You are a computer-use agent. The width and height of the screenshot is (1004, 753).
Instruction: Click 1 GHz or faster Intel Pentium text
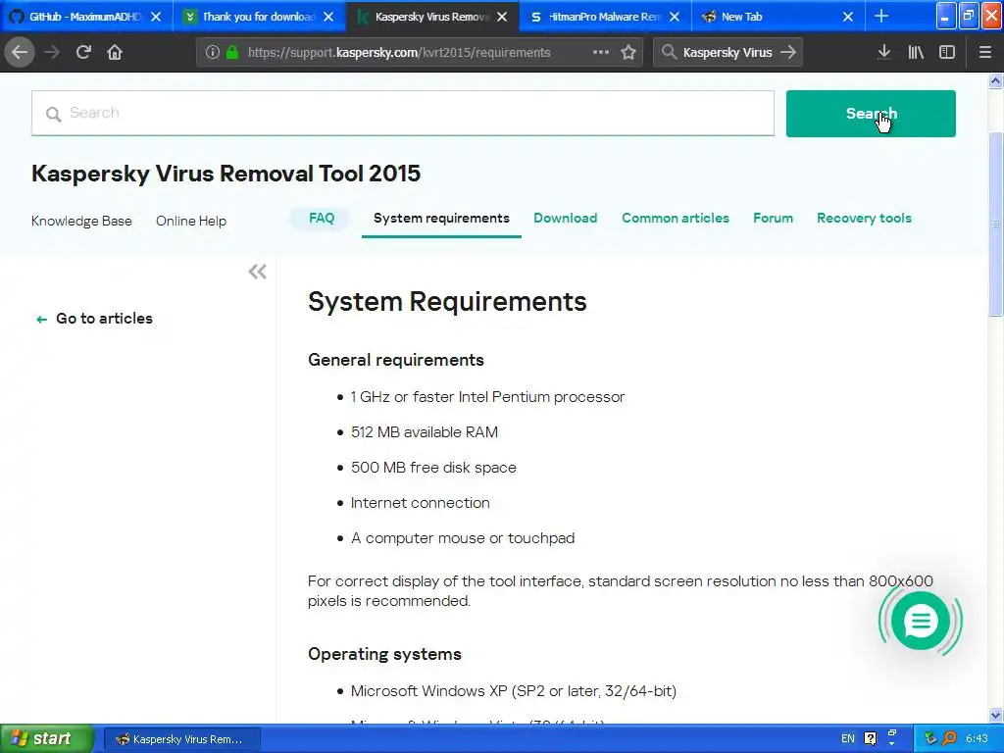(487, 397)
